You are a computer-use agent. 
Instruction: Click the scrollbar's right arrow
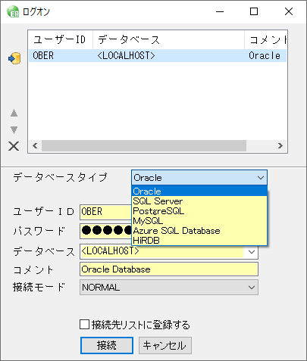(280, 146)
